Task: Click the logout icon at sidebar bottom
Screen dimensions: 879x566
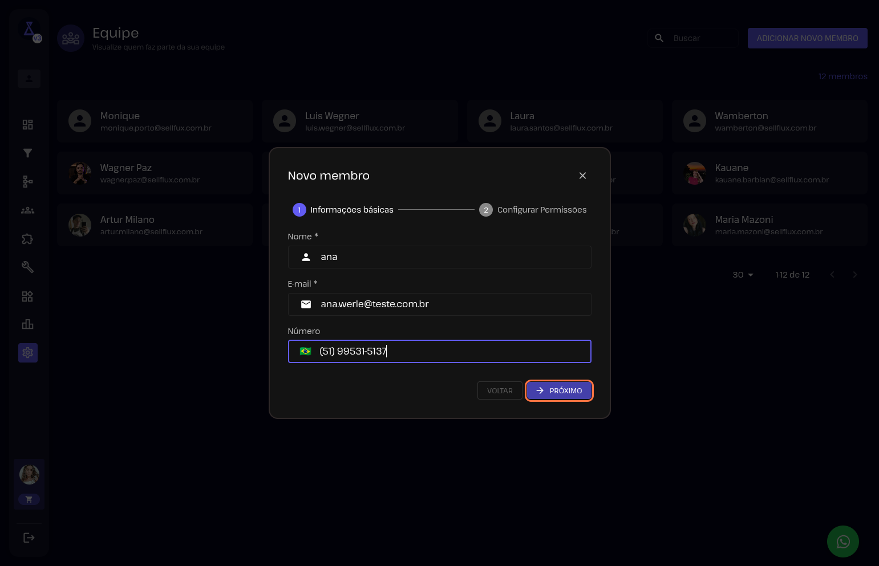Action: 29,538
